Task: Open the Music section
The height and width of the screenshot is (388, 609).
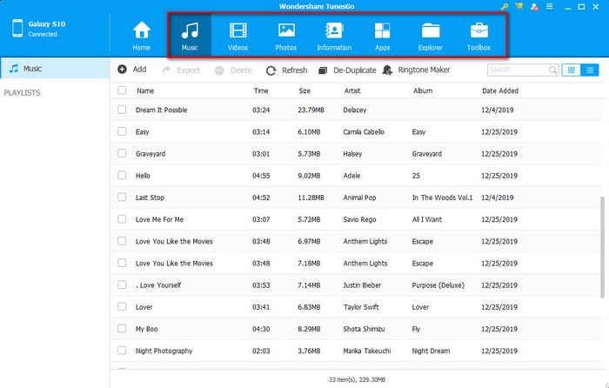Action: [x=190, y=37]
